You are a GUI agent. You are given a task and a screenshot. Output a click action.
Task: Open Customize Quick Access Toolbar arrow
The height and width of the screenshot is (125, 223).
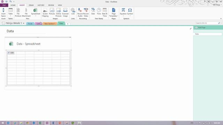(14, 1)
